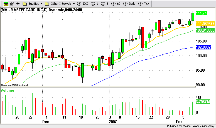
Task: Click the 114.74 last price label
Action: click(201, 13)
